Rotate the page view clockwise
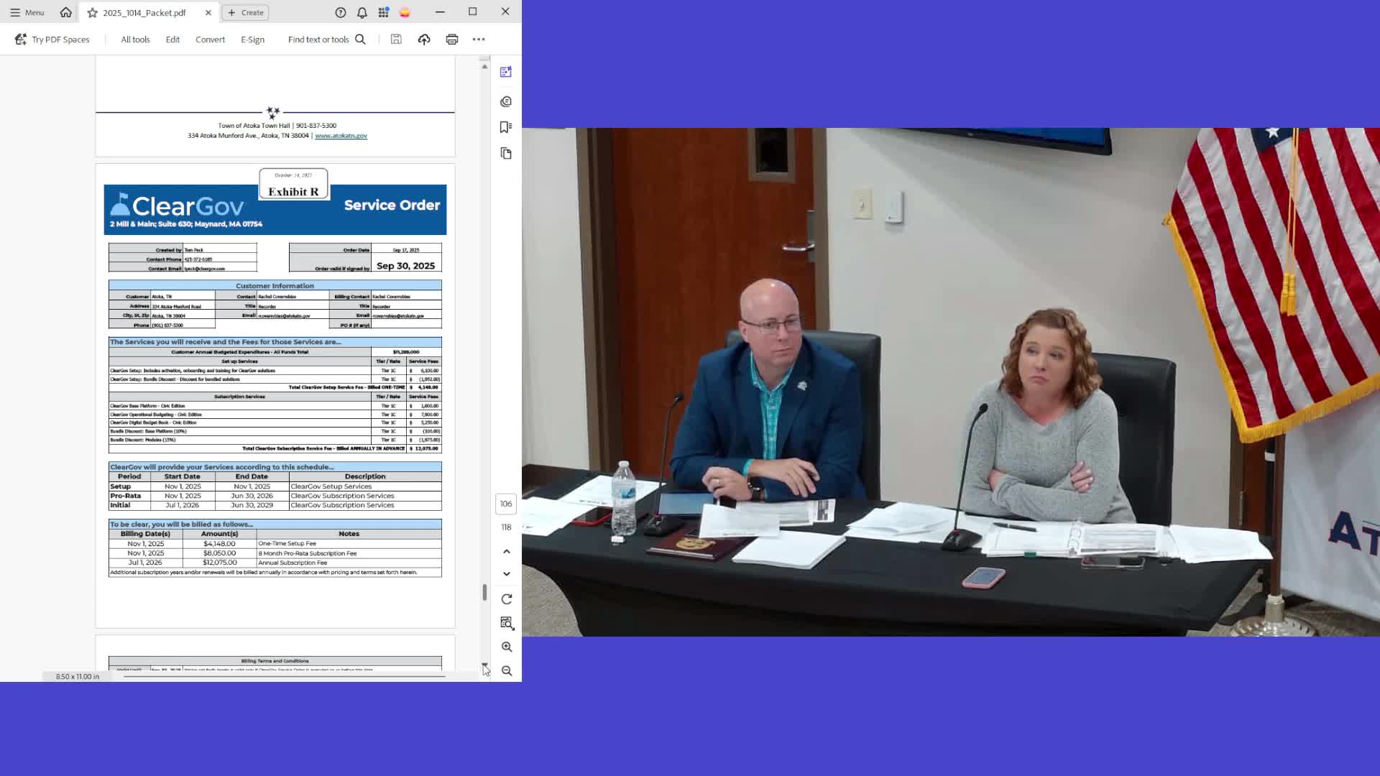 point(507,599)
